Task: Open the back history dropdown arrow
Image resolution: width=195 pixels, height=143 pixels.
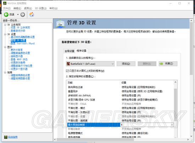Action: pyautogui.click(x=18, y=14)
